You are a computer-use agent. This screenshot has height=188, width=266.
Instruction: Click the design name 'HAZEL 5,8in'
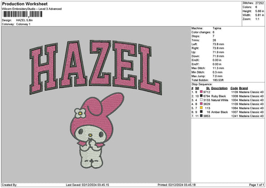coord(24,20)
